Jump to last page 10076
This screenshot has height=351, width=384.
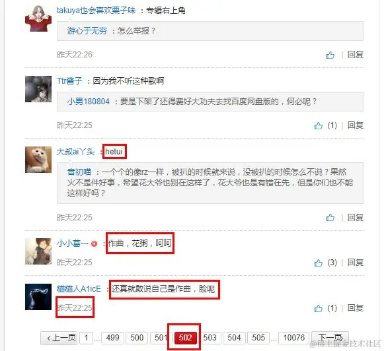[294, 338]
